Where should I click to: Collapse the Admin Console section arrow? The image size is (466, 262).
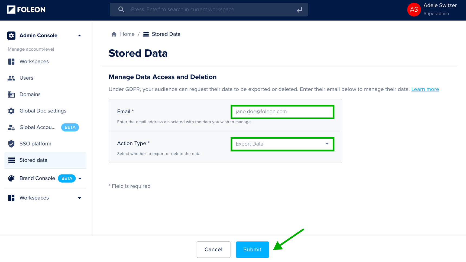(x=79, y=35)
